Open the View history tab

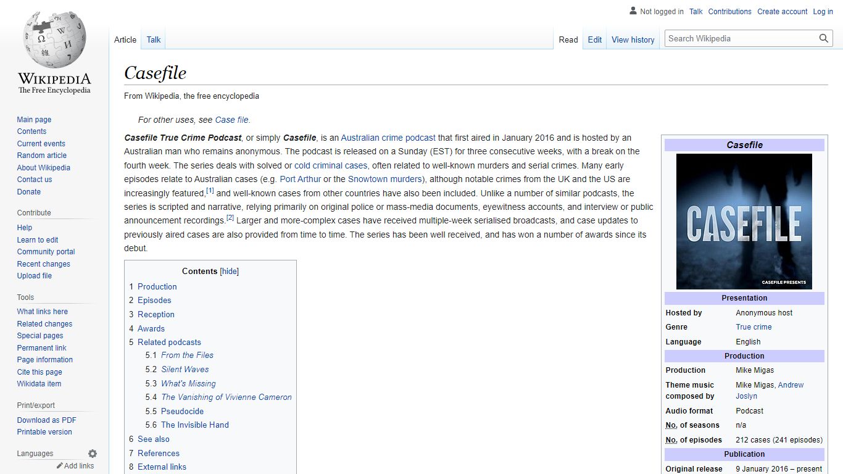(x=633, y=39)
